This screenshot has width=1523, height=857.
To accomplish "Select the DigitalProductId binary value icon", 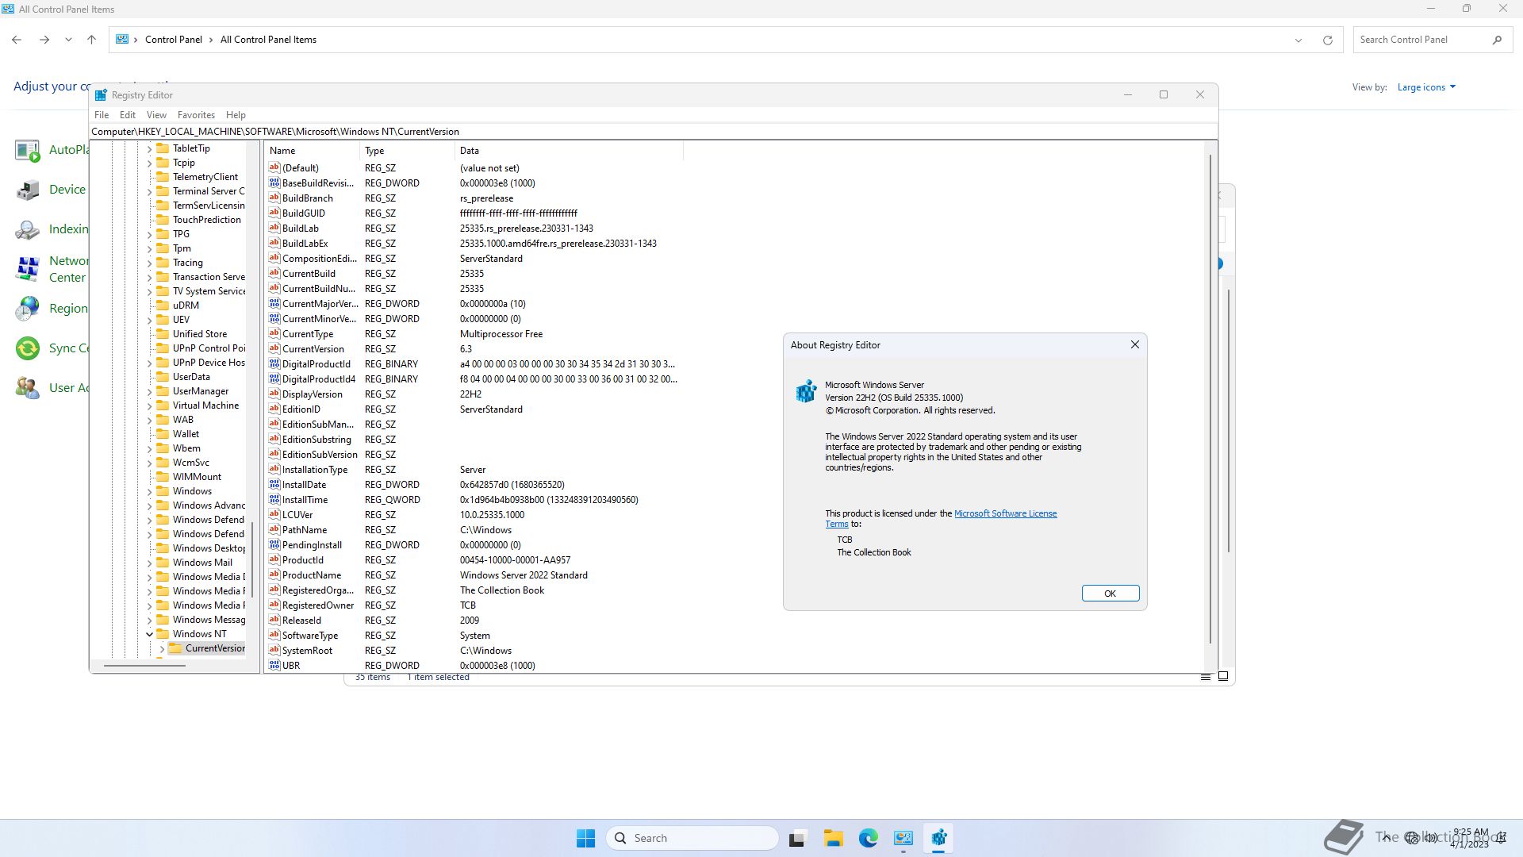I will pos(274,364).
